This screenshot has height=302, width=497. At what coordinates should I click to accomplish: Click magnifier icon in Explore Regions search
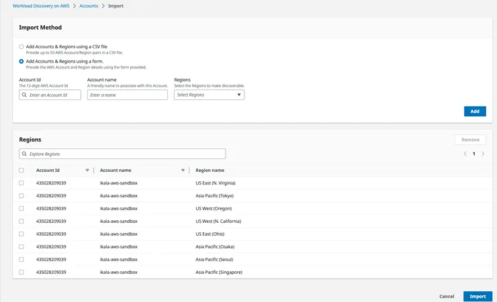(24, 154)
